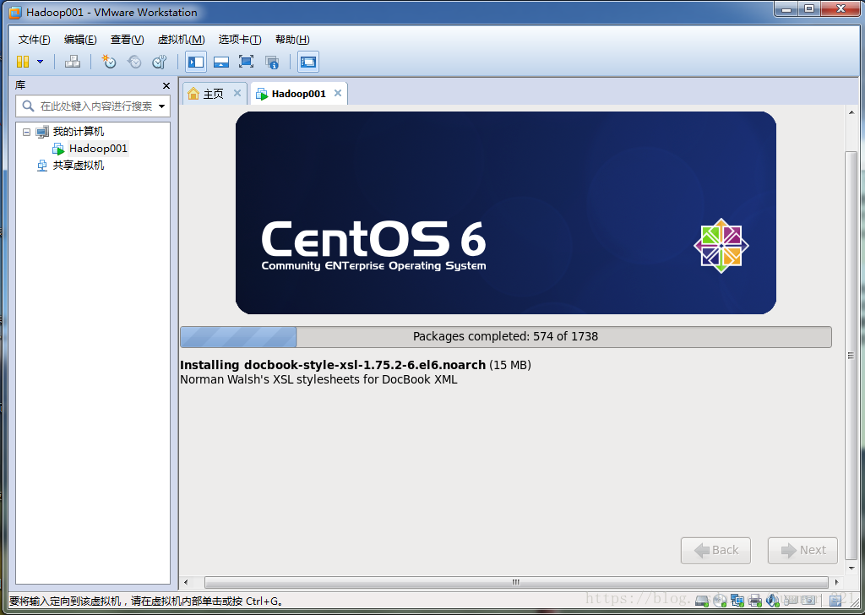Open the 帮助(H) menu

point(292,39)
